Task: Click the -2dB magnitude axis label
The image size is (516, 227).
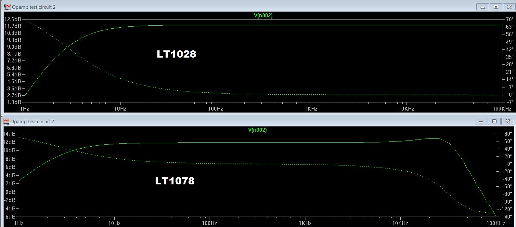Action: 10,200
